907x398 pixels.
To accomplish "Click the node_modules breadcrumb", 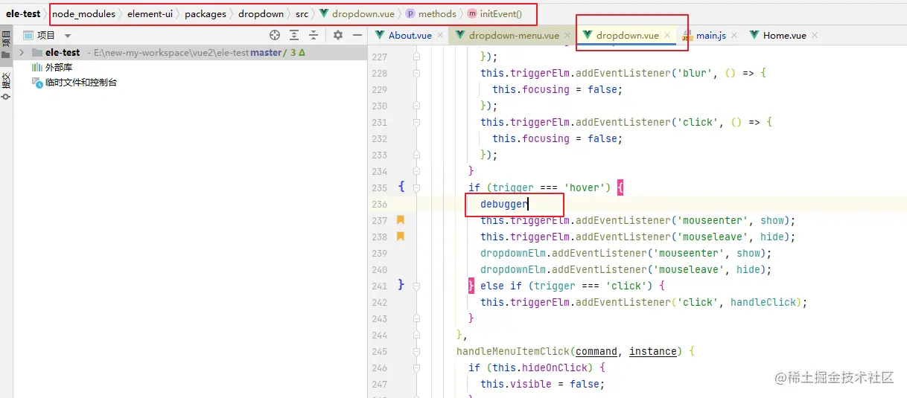I will (x=83, y=13).
